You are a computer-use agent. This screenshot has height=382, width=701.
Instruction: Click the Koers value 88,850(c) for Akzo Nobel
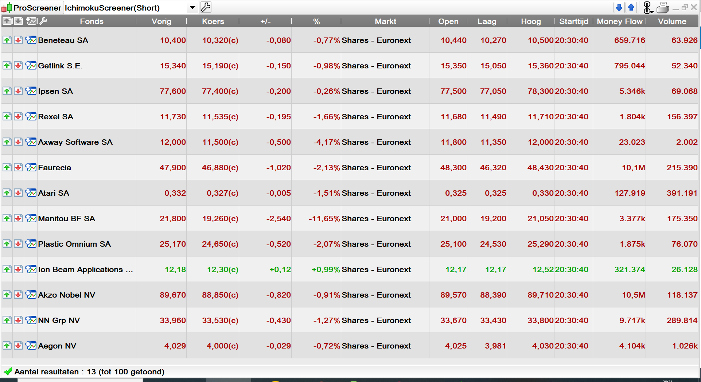(220, 295)
